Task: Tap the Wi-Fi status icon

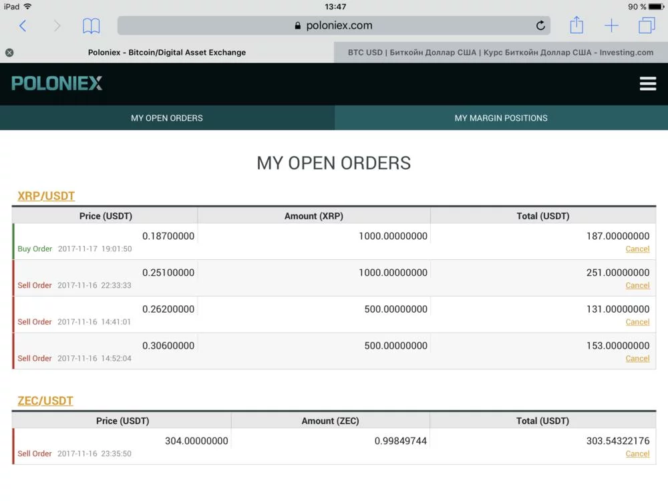Action: pos(27,7)
